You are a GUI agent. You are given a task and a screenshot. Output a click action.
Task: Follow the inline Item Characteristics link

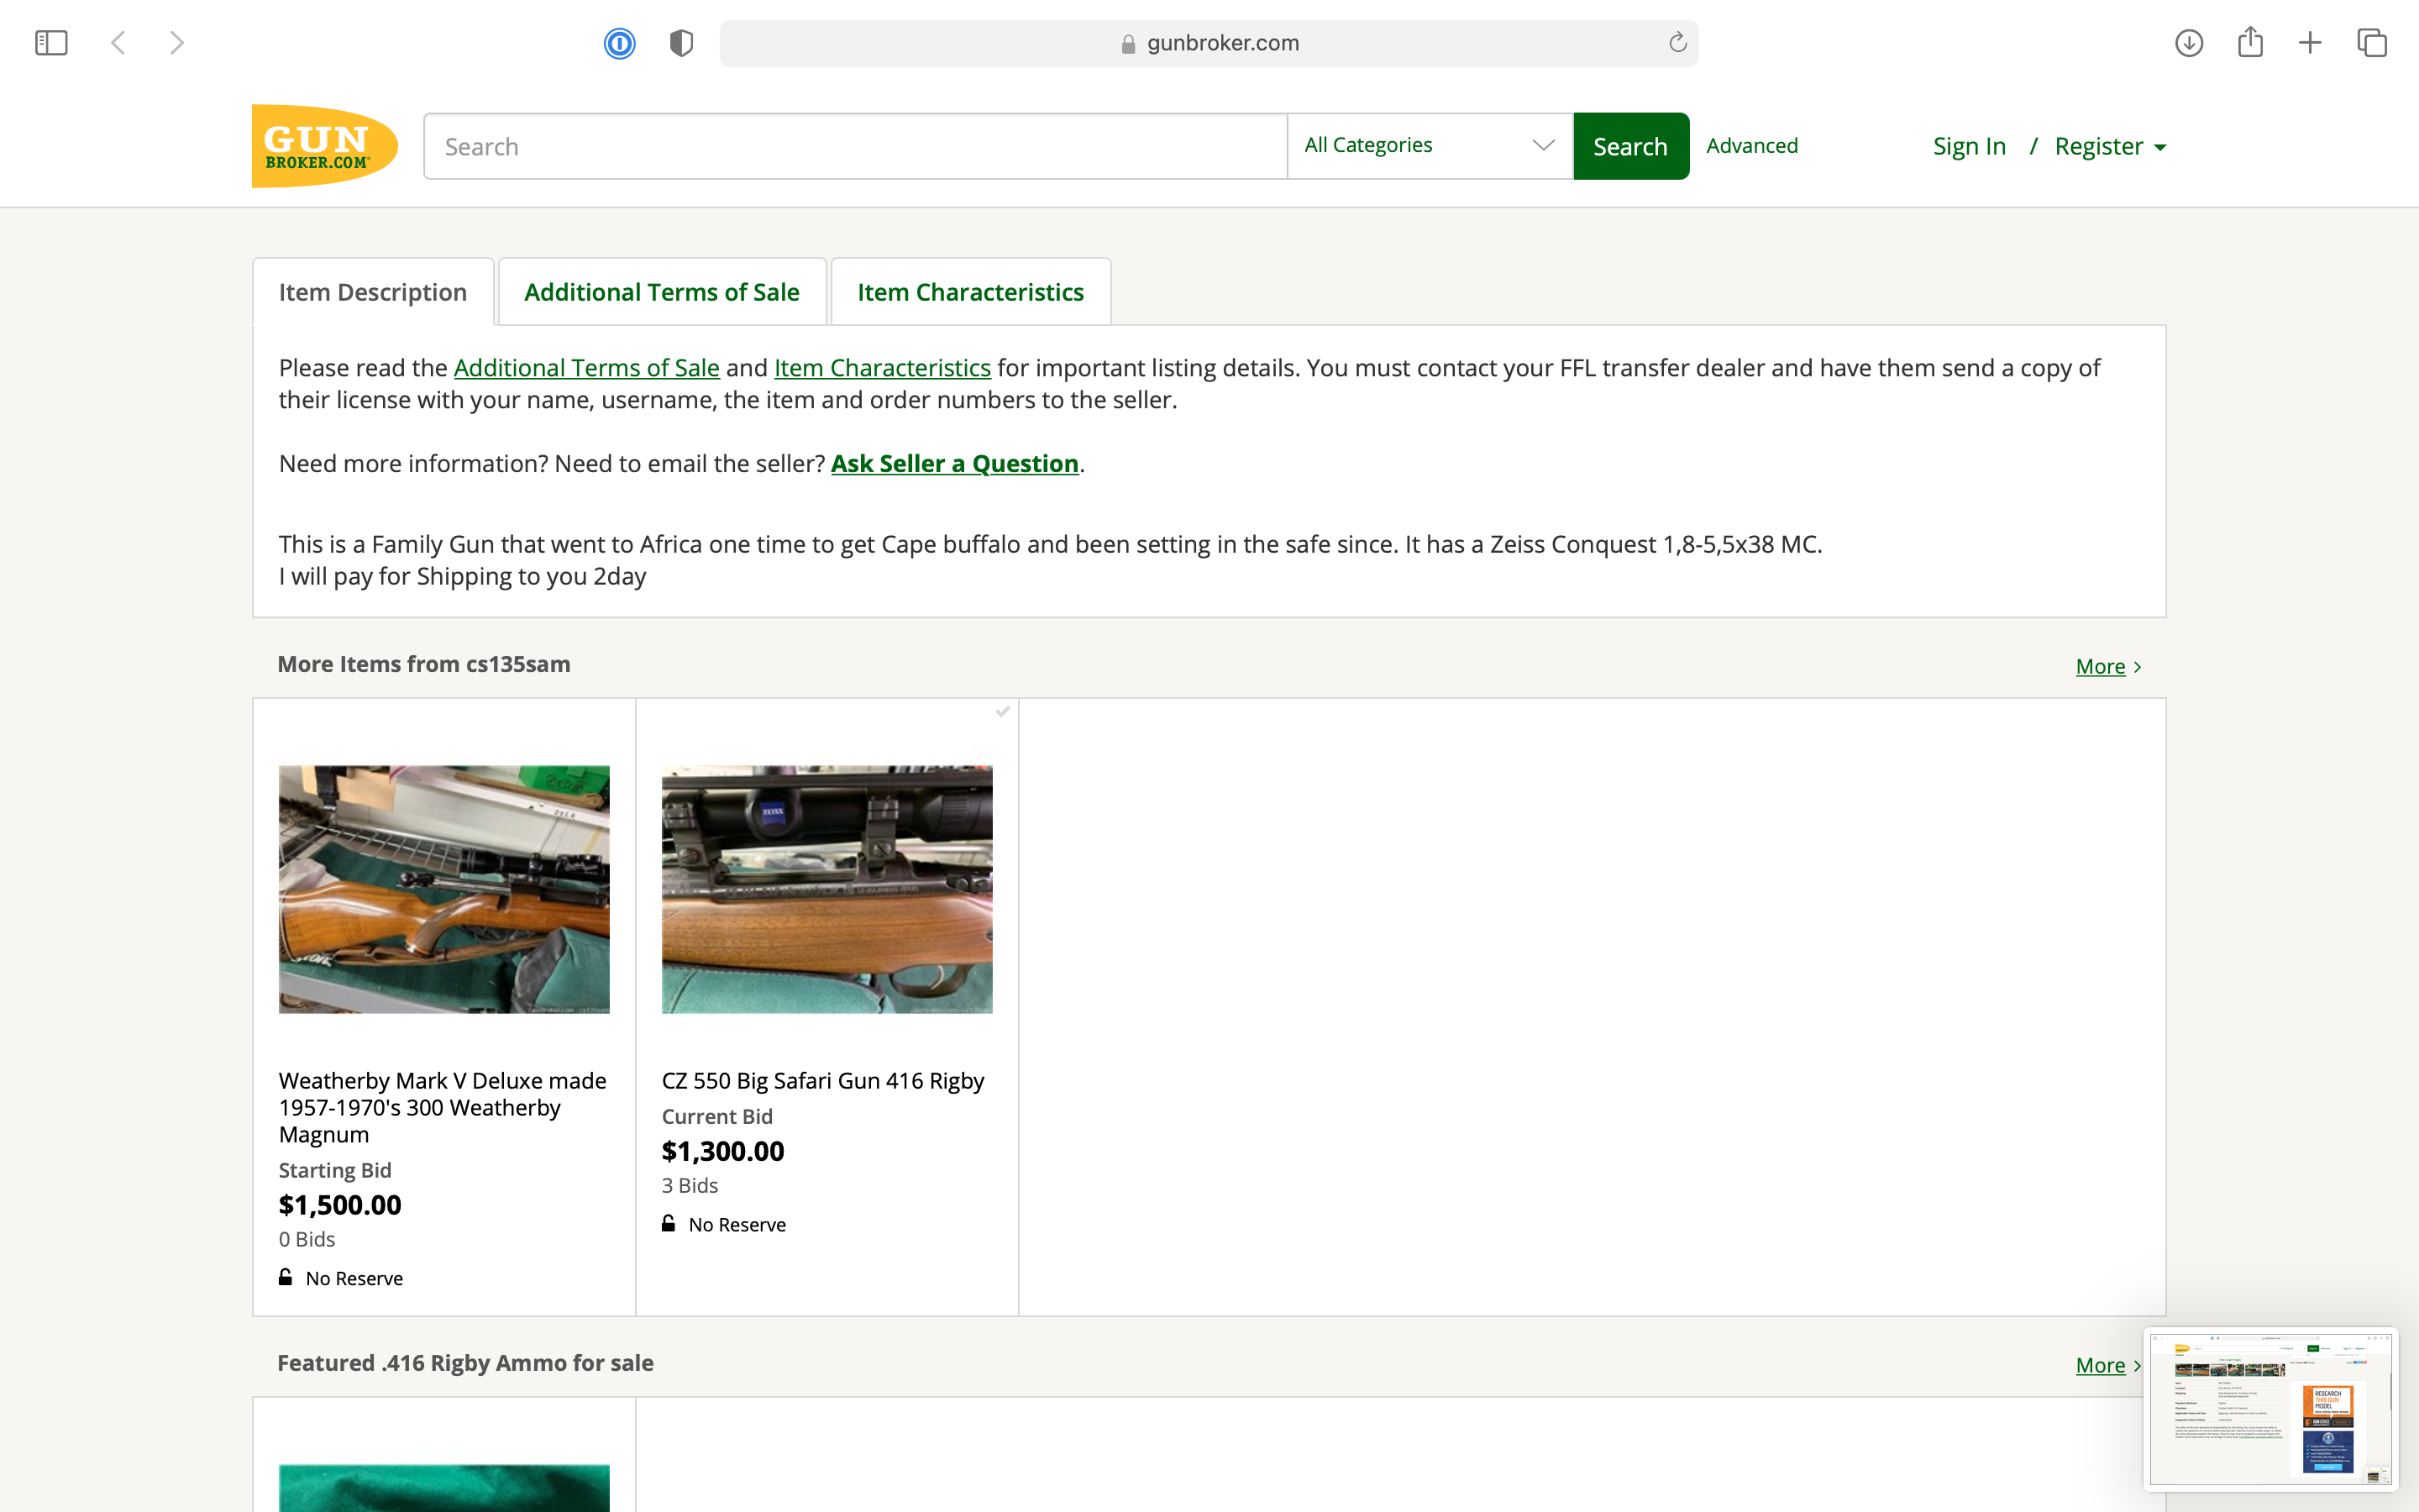[883, 368]
